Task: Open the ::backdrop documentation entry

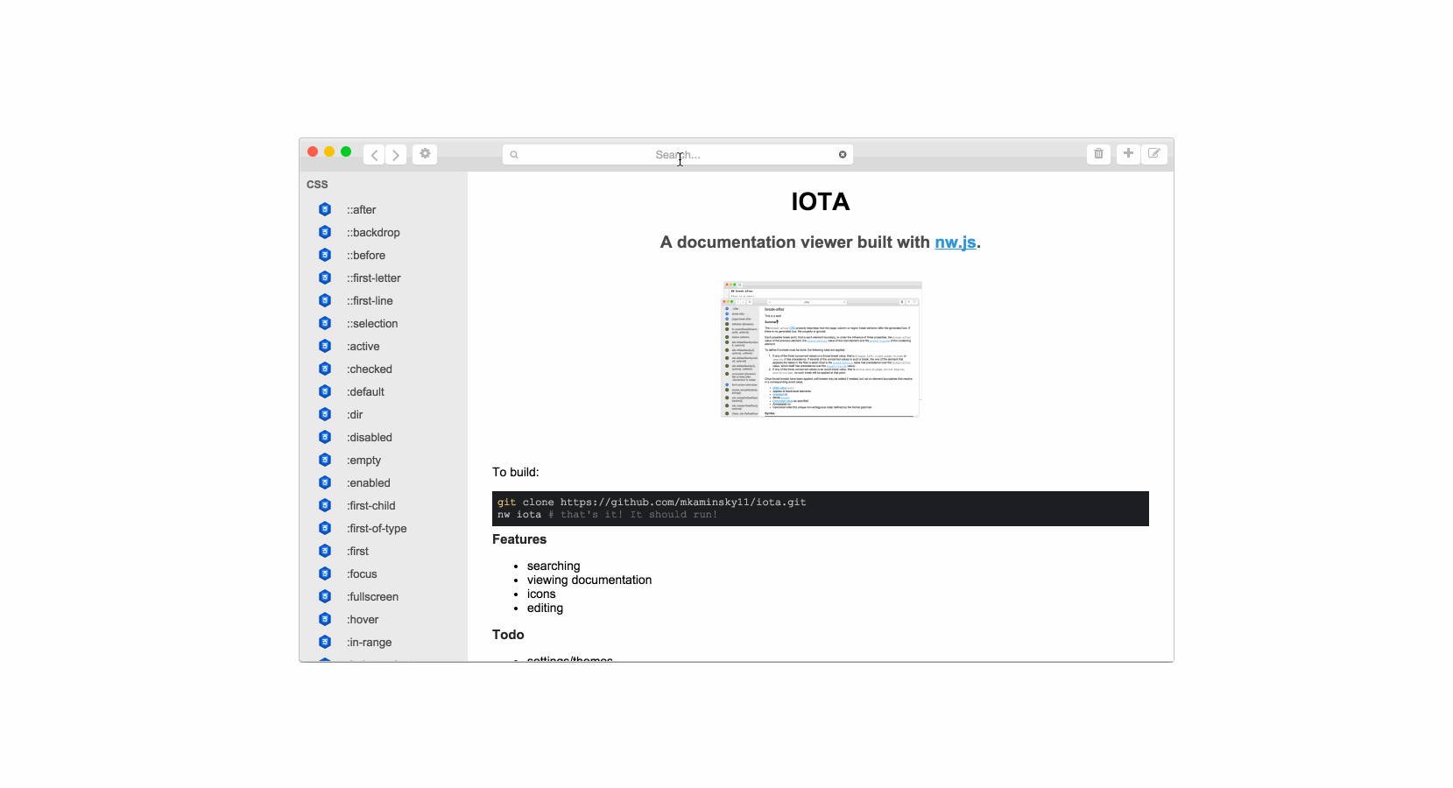Action: tap(373, 233)
